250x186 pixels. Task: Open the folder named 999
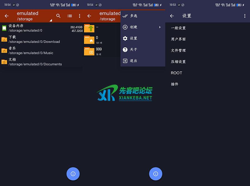click(x=89, y=51)
